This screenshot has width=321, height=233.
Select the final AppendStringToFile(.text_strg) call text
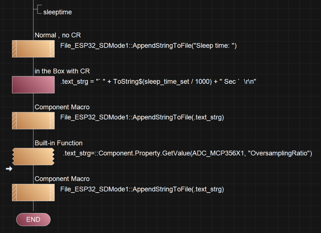tap(142, 189)
